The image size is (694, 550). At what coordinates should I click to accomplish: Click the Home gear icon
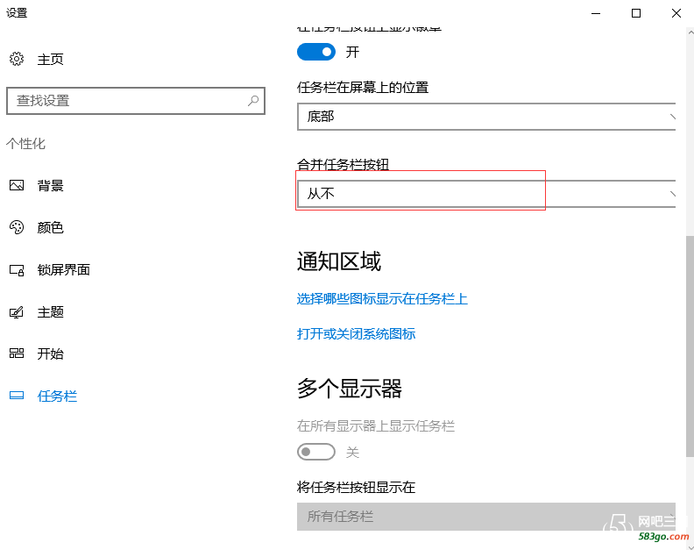pos(17,59)
